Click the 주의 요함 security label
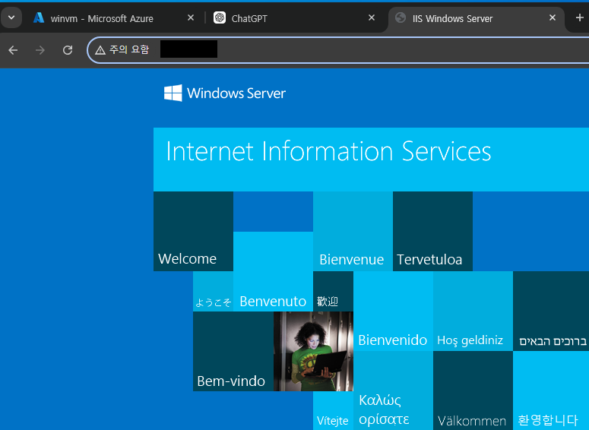The height and width of the screenshot is (430, 589). coord(129,49)
